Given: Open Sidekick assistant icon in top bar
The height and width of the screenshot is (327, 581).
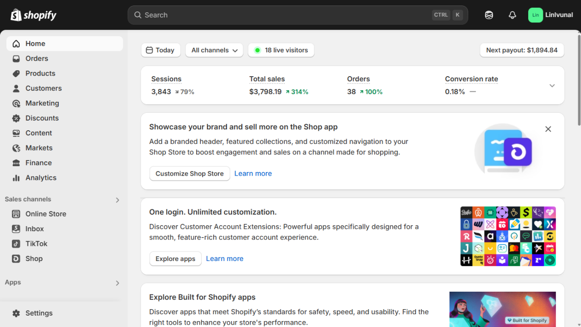Looking at the screenshot, I should coord(489,15).
